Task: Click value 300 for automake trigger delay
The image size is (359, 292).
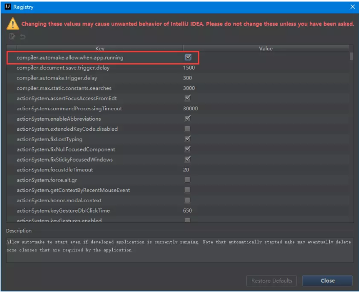Action: coord(187,78)
